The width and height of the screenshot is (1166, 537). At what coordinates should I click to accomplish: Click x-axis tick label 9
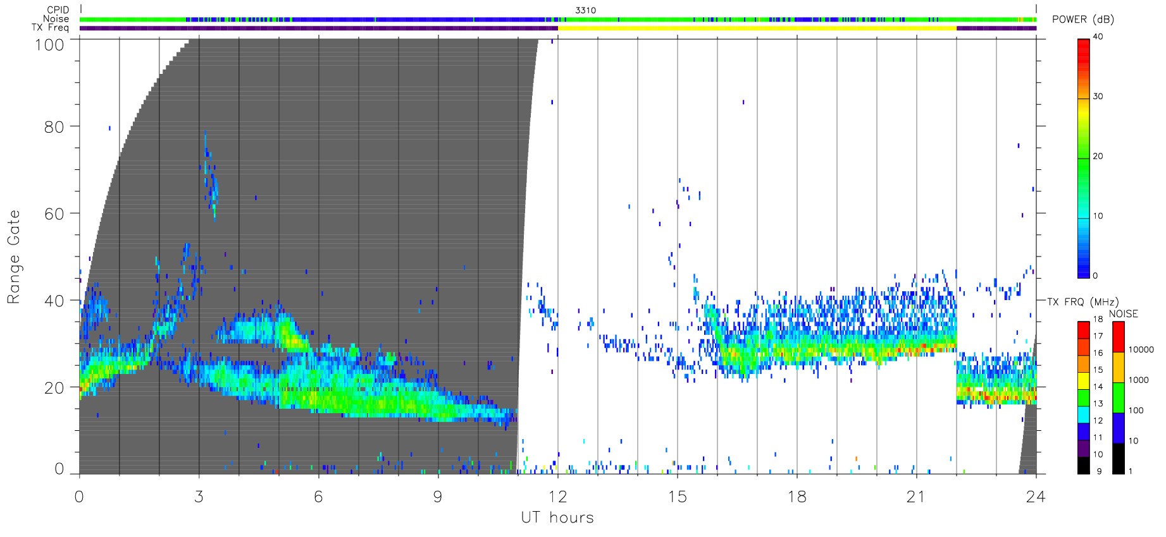(438, 497)
